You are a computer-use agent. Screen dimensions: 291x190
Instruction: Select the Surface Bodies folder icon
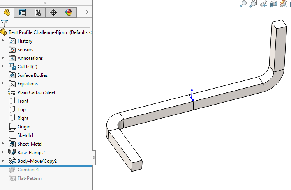pos(12,75)
